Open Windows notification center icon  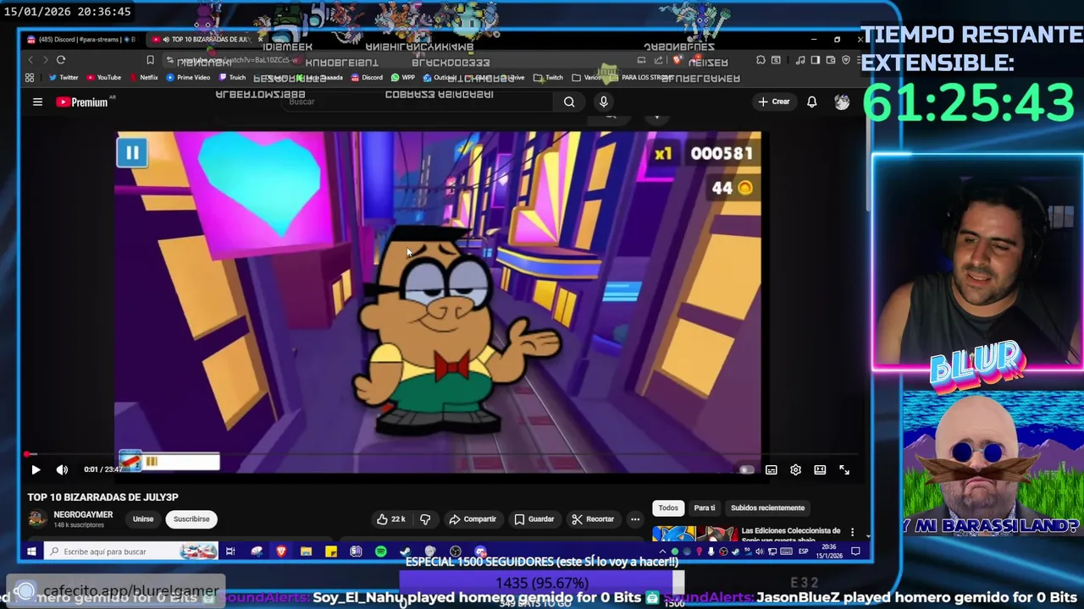pyautogui.click(x=855, y=551)
